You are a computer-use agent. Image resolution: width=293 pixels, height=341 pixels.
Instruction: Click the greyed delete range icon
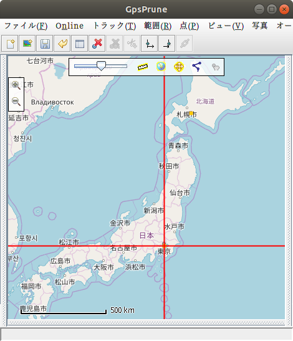[115, 44]
